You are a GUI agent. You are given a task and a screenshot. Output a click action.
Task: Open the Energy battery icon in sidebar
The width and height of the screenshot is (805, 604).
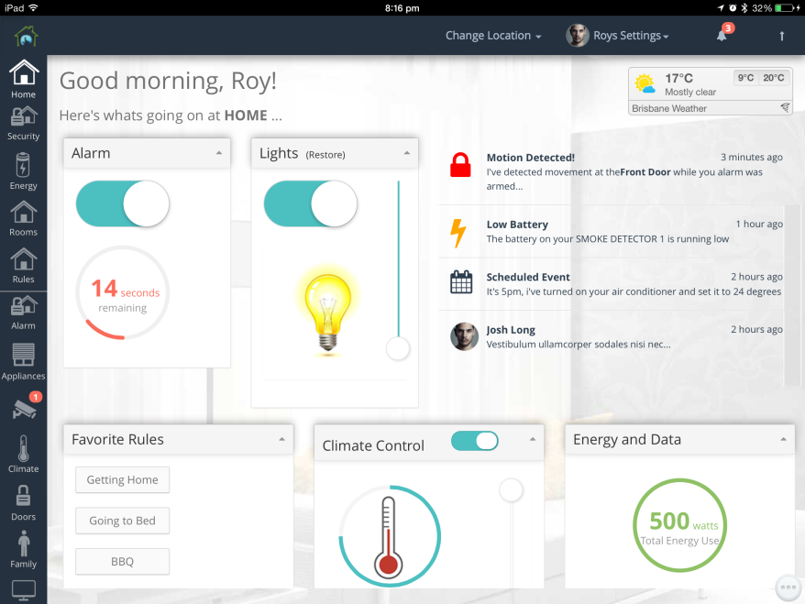tap(24, 171)
